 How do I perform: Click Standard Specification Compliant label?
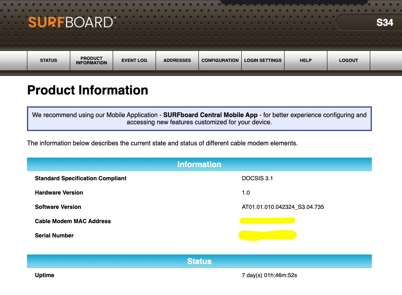pos(81,178)
